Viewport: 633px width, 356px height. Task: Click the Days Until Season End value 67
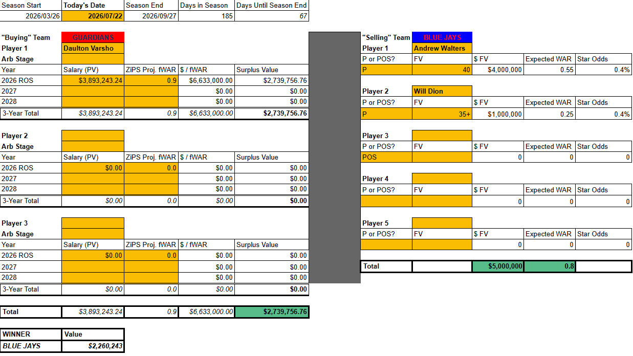(272, 16)
